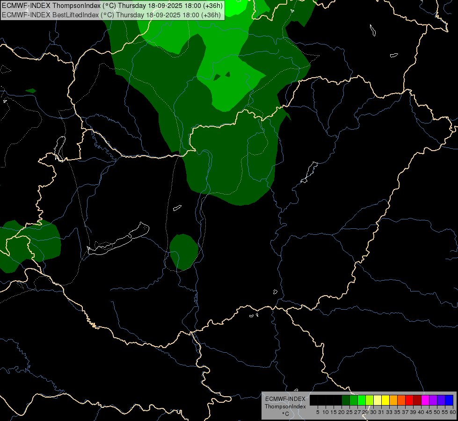The height and width of the screenshot is (421, 458).
Task: Click the legend tick value 10
Action: [326, 412]
